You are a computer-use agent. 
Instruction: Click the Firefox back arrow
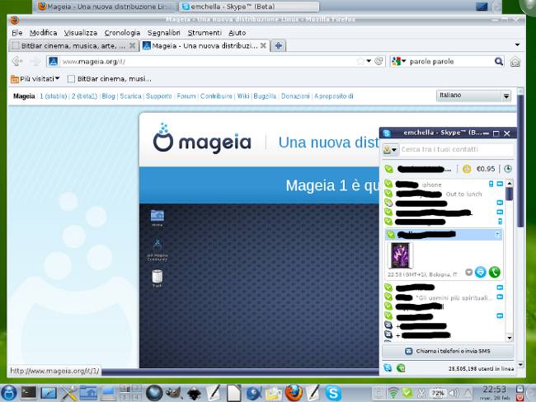(x=17, y=62)
